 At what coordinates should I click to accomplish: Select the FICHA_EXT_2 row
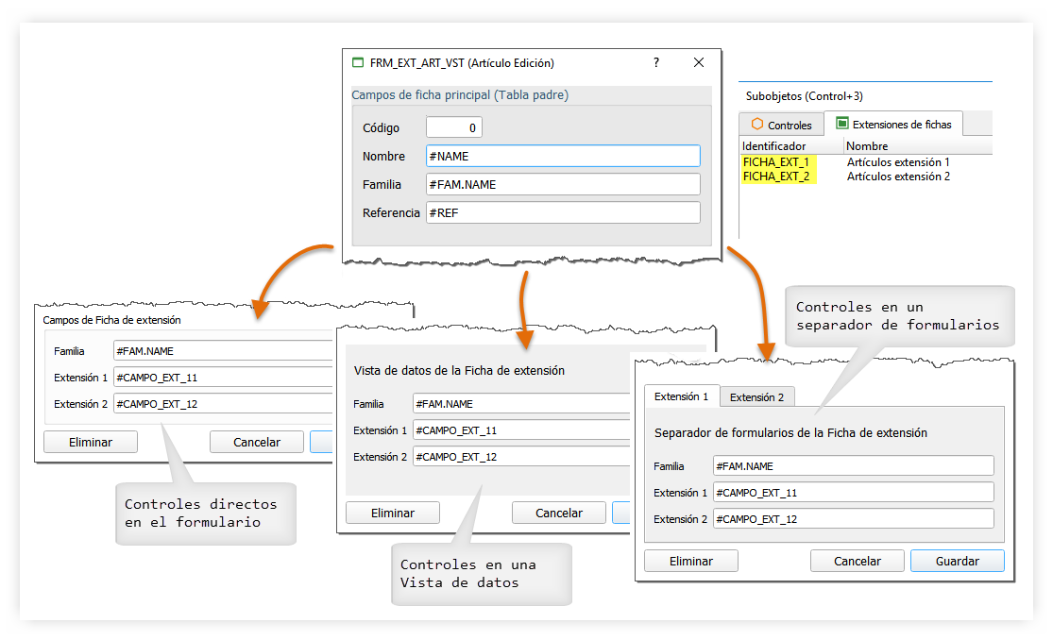775,177
